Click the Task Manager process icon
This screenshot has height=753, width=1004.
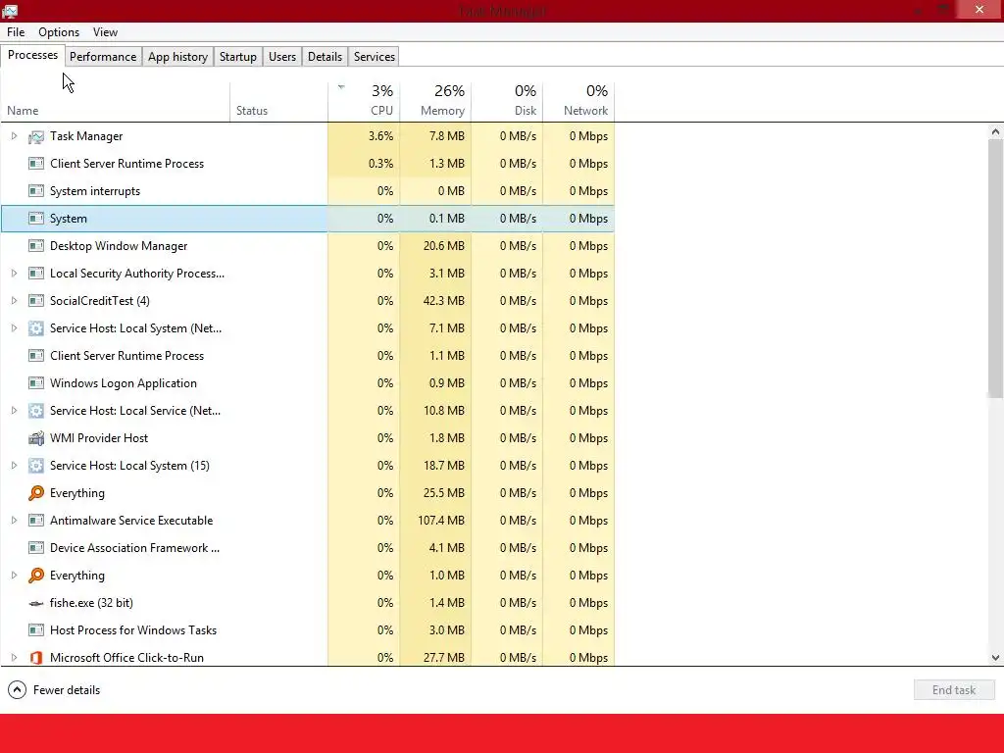click(36, 136)
